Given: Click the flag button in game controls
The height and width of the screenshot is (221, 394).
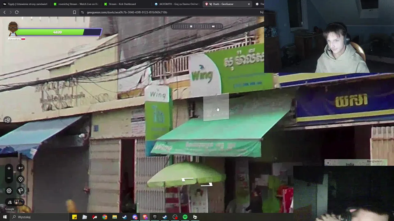Looking at the screenshot, I should point(20,191).
